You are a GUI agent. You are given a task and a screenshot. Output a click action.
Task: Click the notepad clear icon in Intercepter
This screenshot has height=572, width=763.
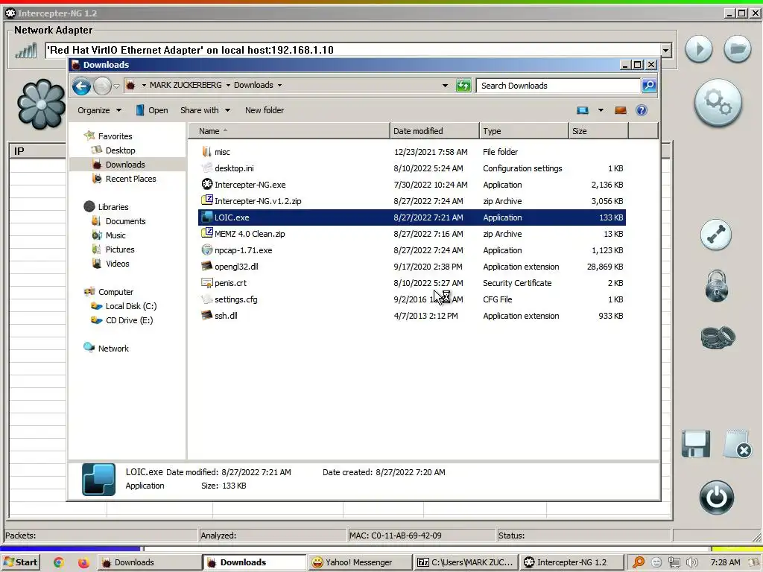pos(737,444)
